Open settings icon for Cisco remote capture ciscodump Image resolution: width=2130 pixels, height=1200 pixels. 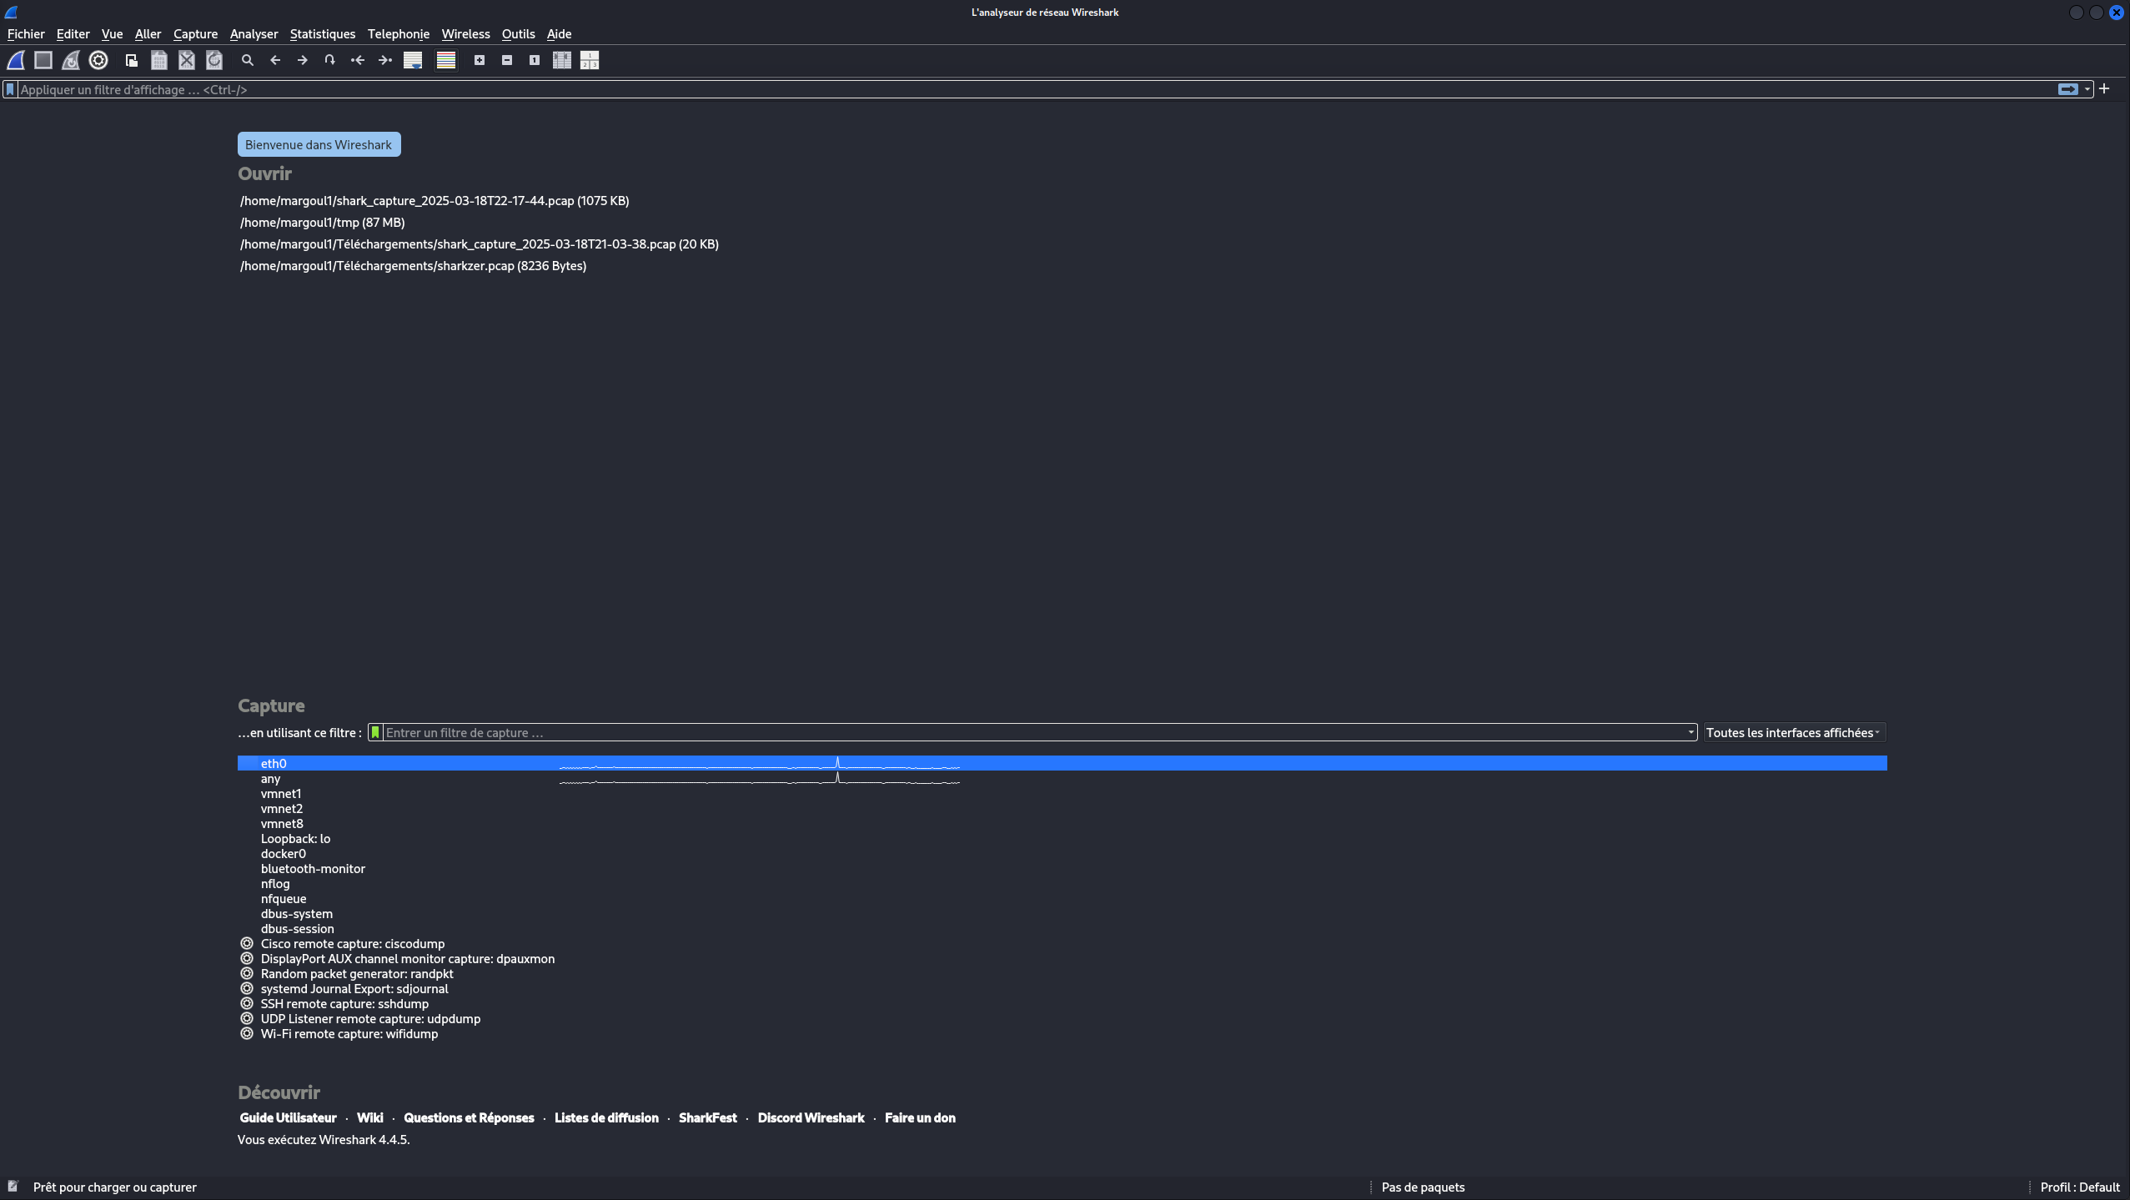coord(247,943)
